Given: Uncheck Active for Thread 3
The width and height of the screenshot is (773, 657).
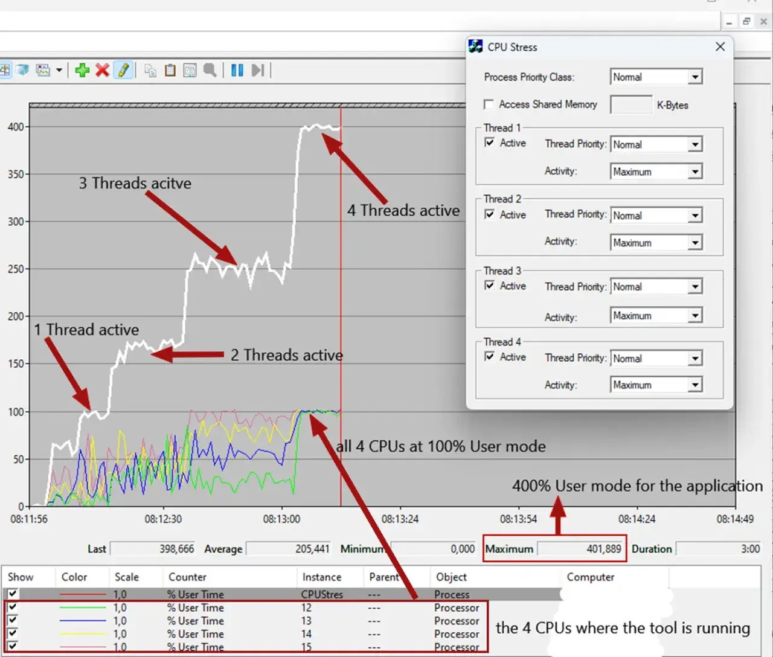Looking at the screenshot, I should (490, 286).
